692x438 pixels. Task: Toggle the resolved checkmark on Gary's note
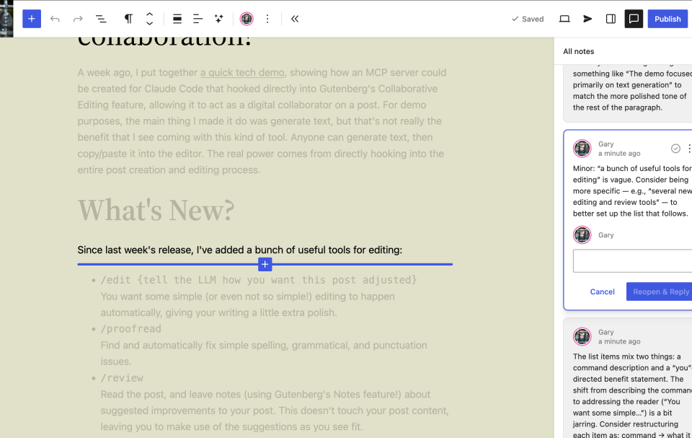[x=675, y=149]
